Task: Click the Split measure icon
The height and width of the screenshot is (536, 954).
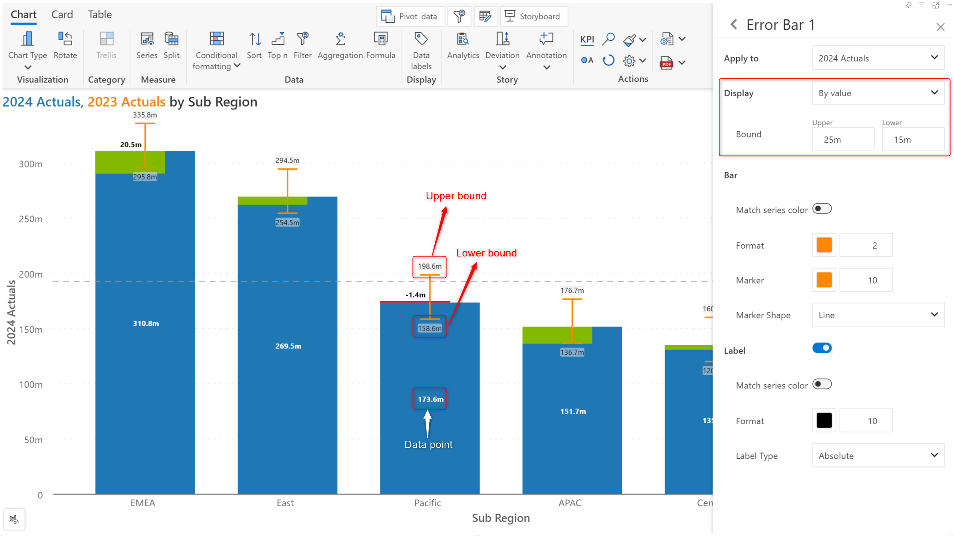Action: point(172,39)
